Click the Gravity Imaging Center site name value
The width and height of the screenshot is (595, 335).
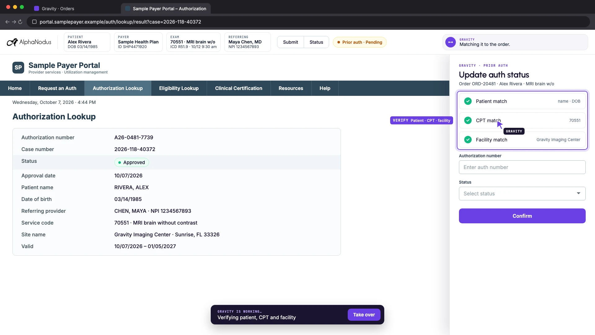(x=167, y=234)
